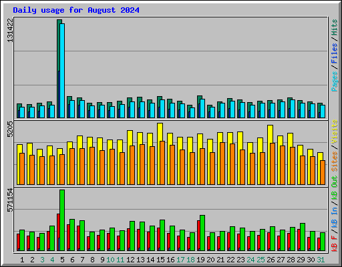Image resolution: width=342 pixels, height=267 pixels.
Task: Select green weekend day 11 label
Action: coord(120,260)
